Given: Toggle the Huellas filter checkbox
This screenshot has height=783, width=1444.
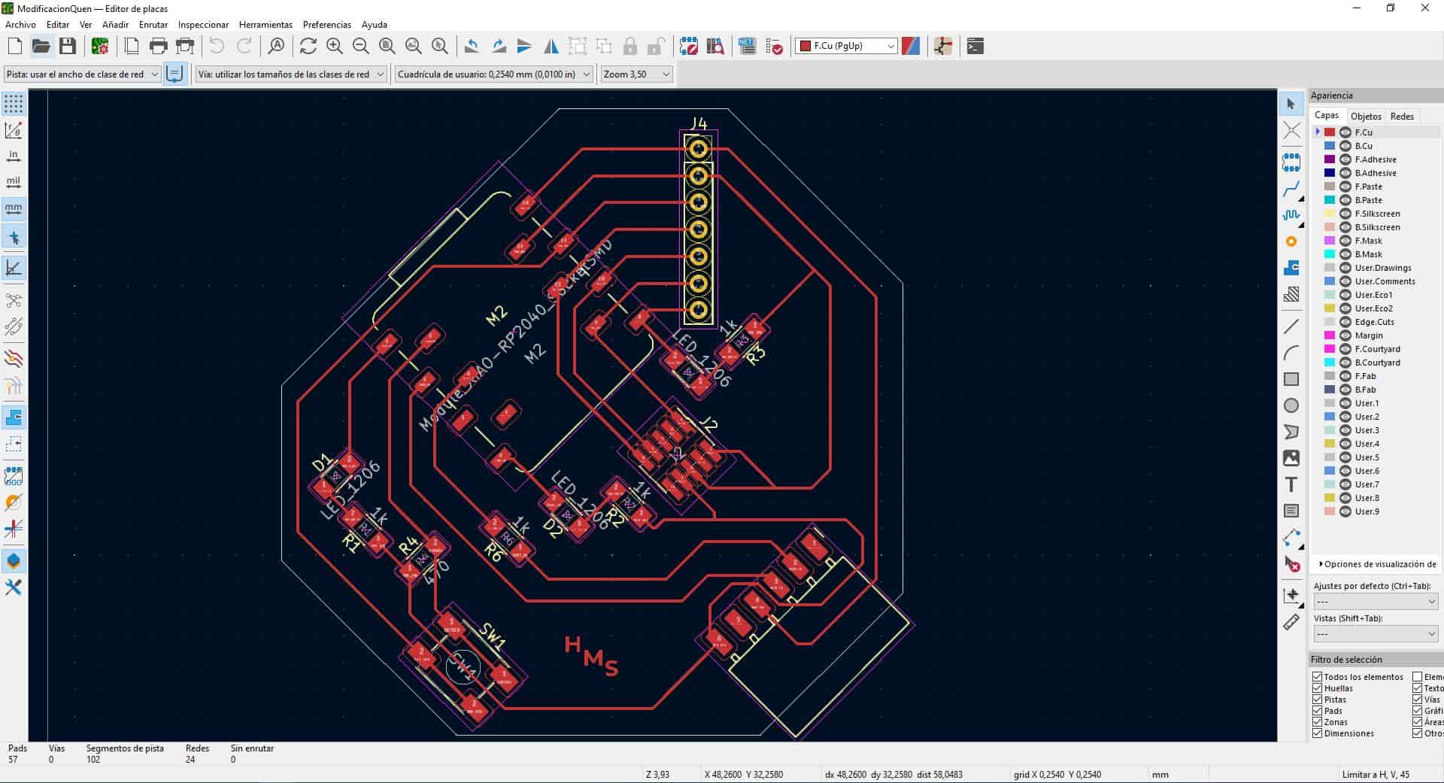Looking at the screenshot, I should tap(1318, 688).
